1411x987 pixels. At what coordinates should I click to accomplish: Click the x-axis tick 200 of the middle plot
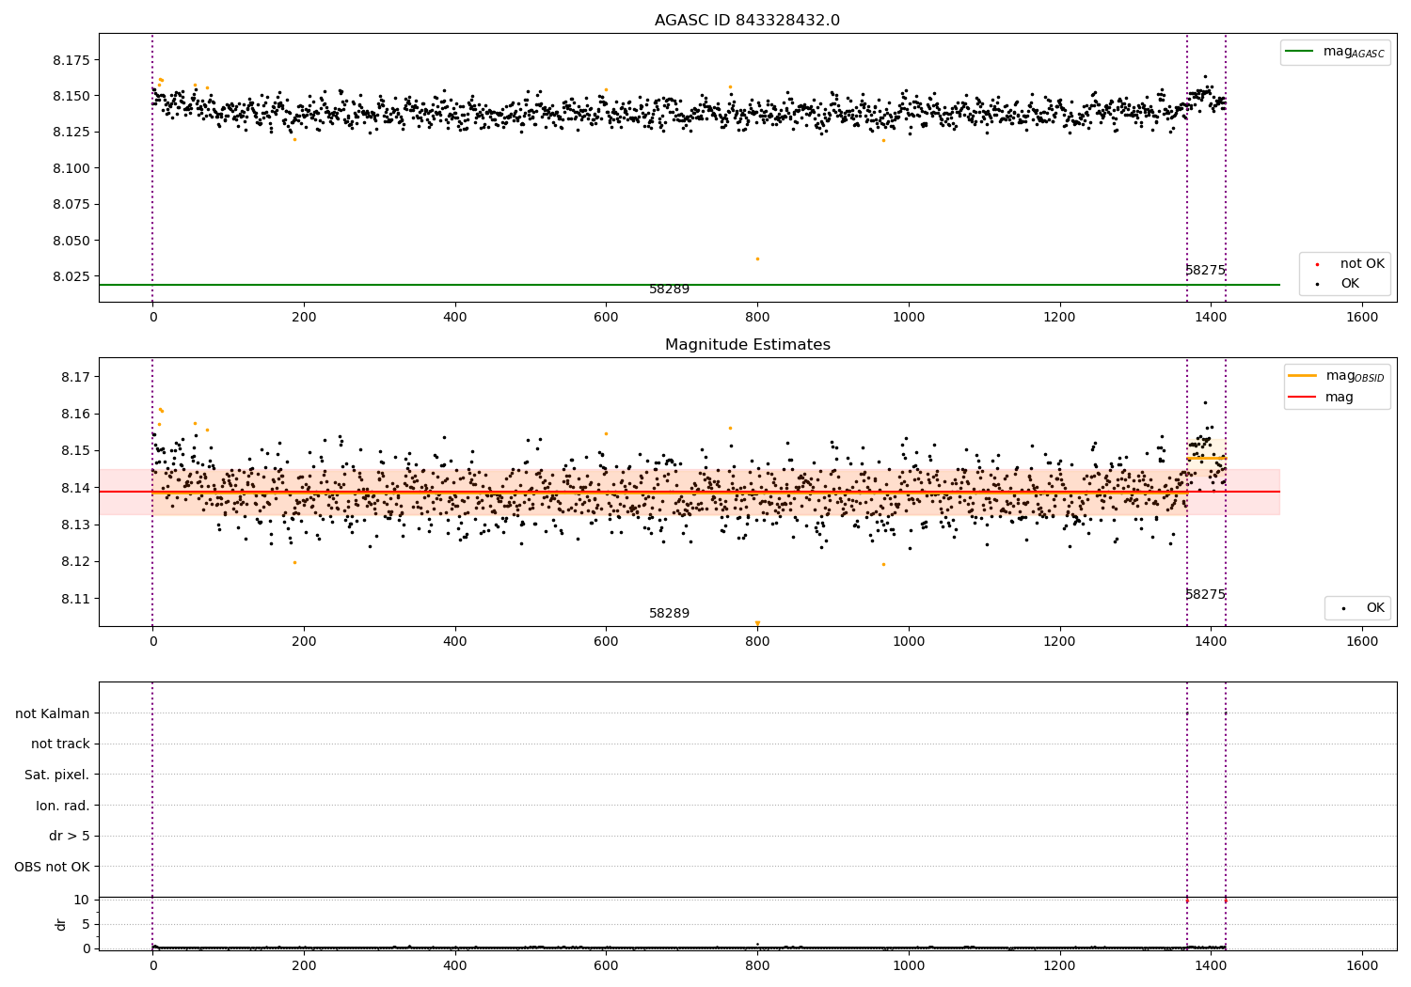304,642
